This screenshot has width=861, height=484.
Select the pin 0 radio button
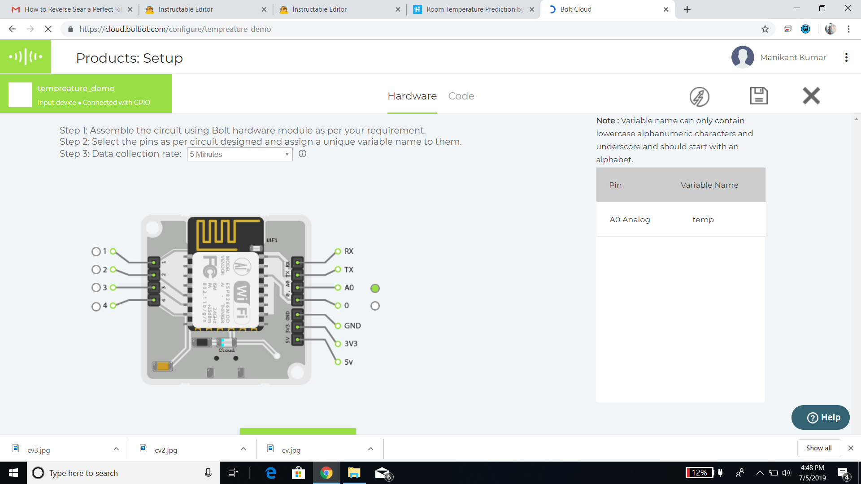tap(375, 306)
